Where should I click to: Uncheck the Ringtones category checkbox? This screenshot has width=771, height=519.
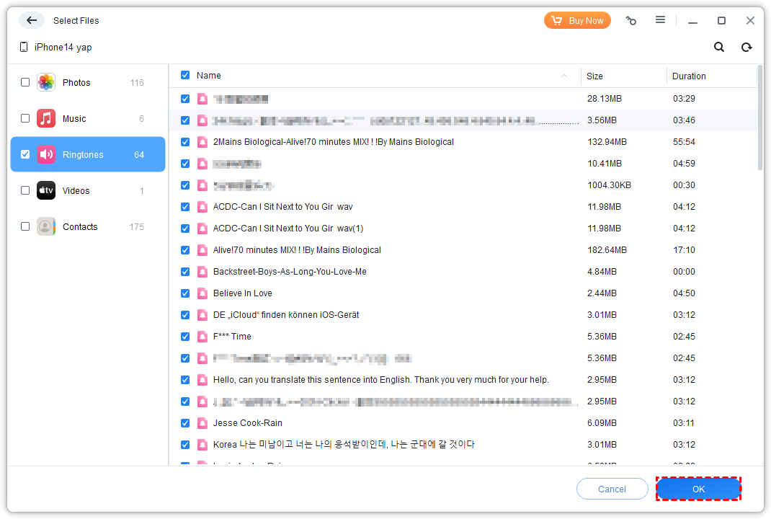coord(25,154)
